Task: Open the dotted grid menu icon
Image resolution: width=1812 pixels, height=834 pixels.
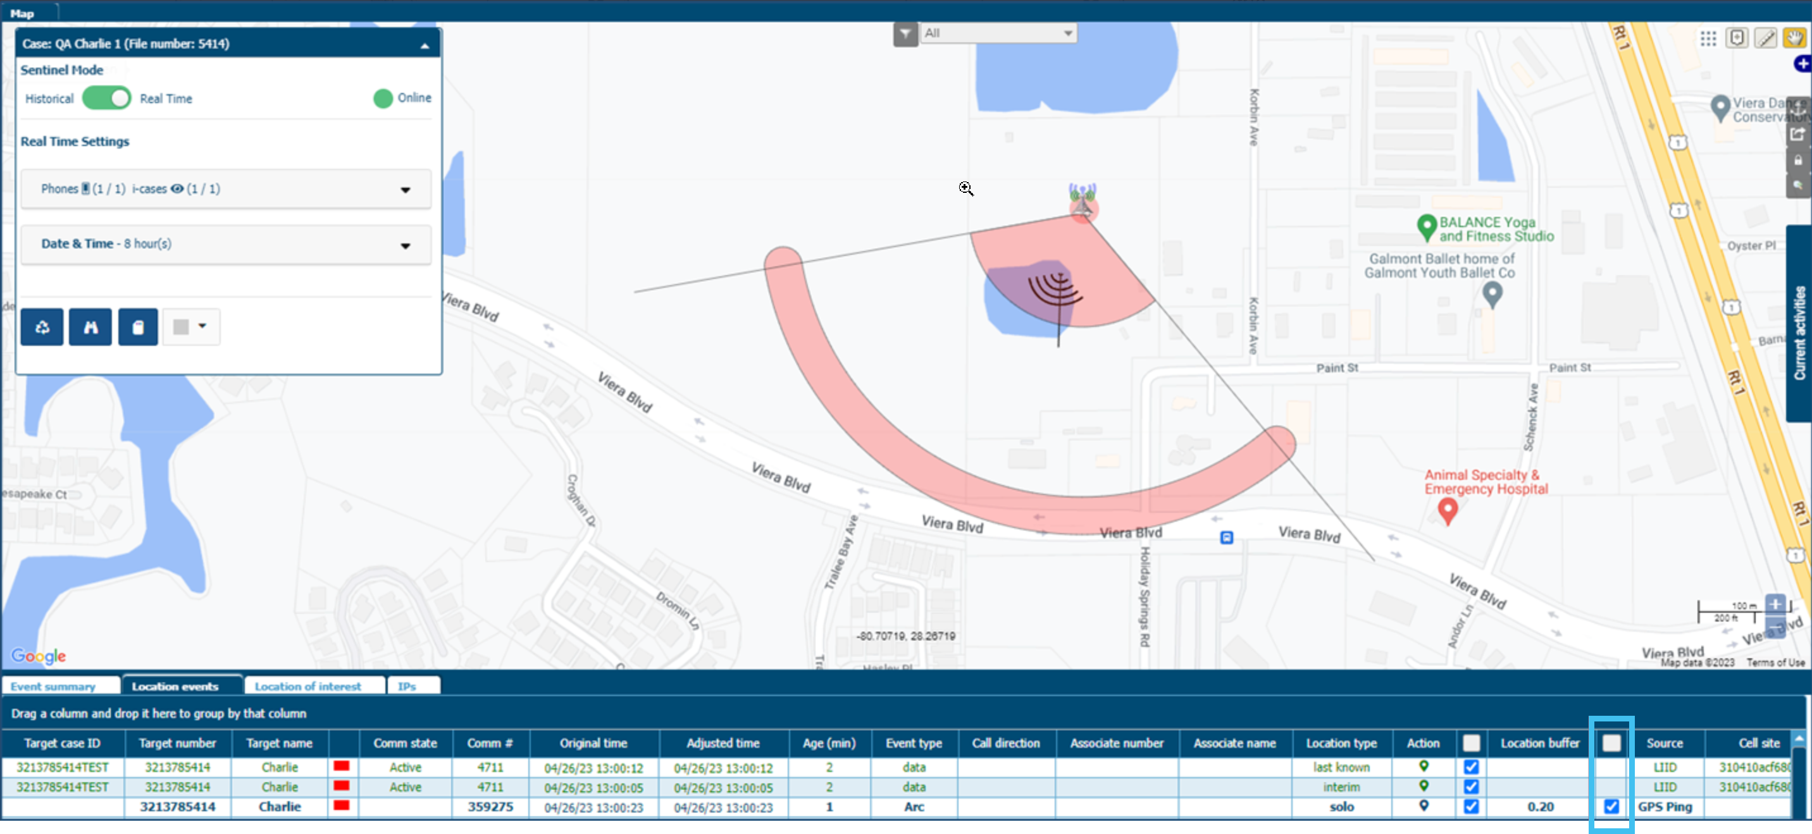Action: (1708, 38)
